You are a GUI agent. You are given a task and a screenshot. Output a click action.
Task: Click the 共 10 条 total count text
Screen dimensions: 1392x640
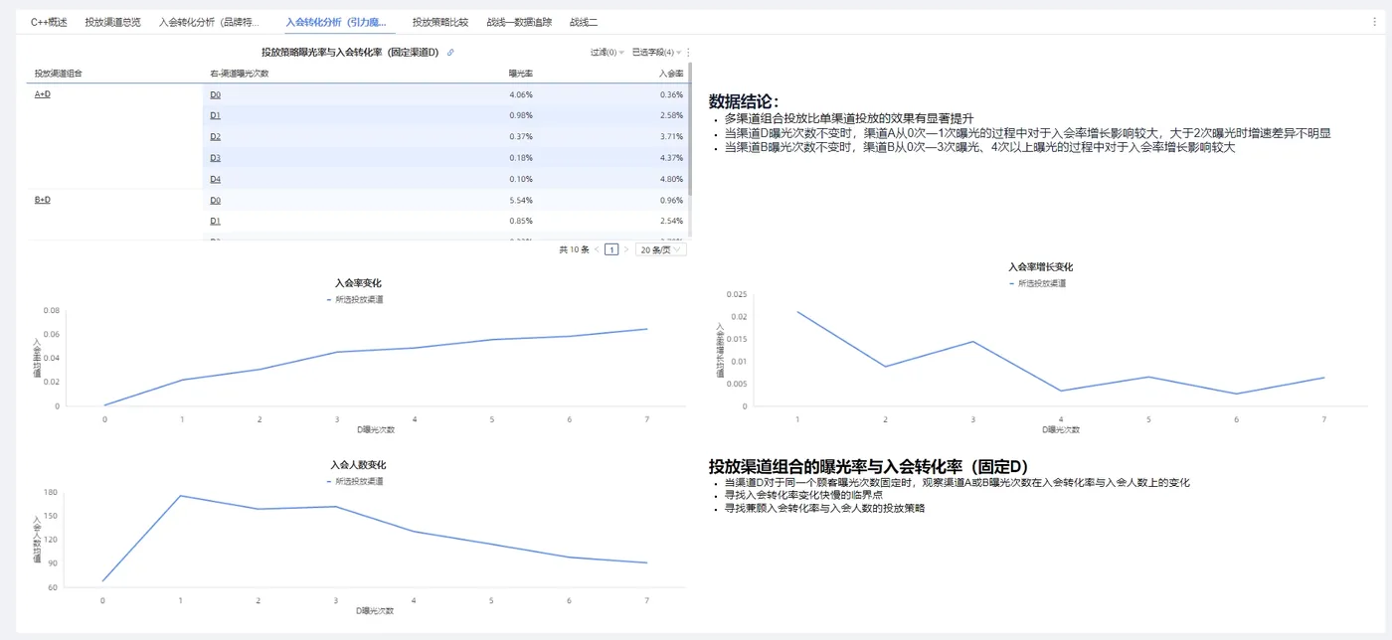tap(574, 249)
